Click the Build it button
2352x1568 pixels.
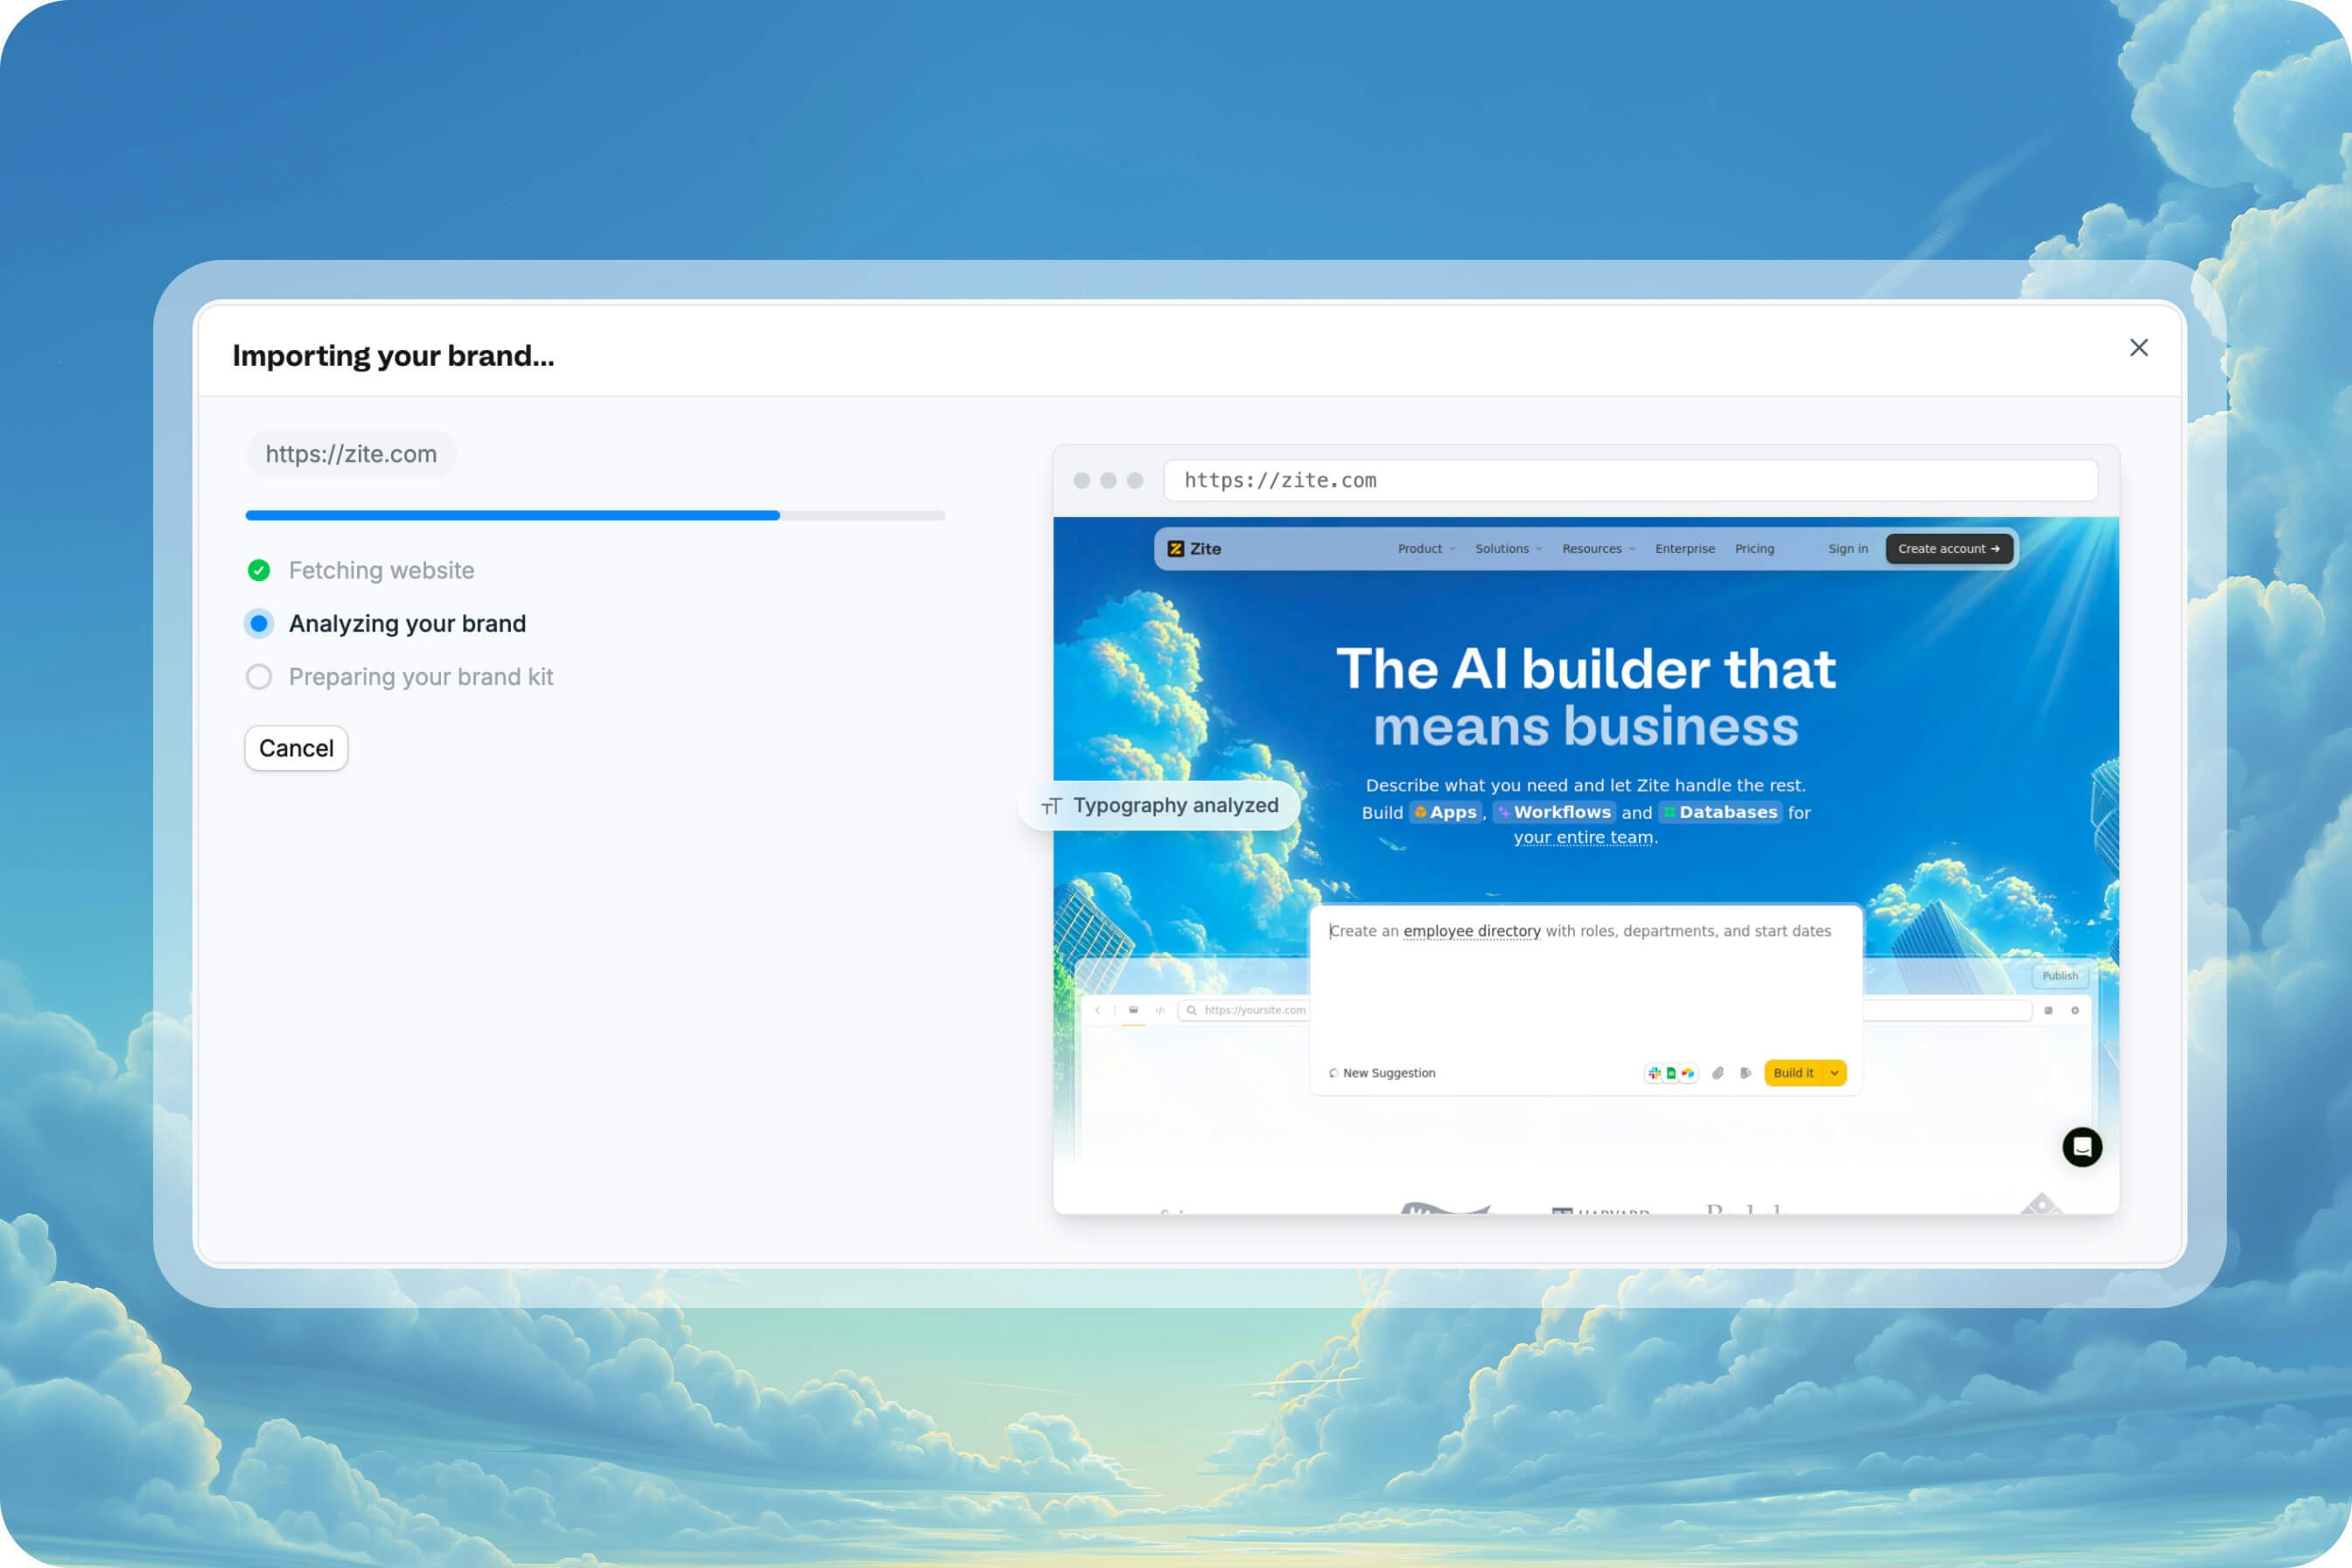tap(1794, 1073)
